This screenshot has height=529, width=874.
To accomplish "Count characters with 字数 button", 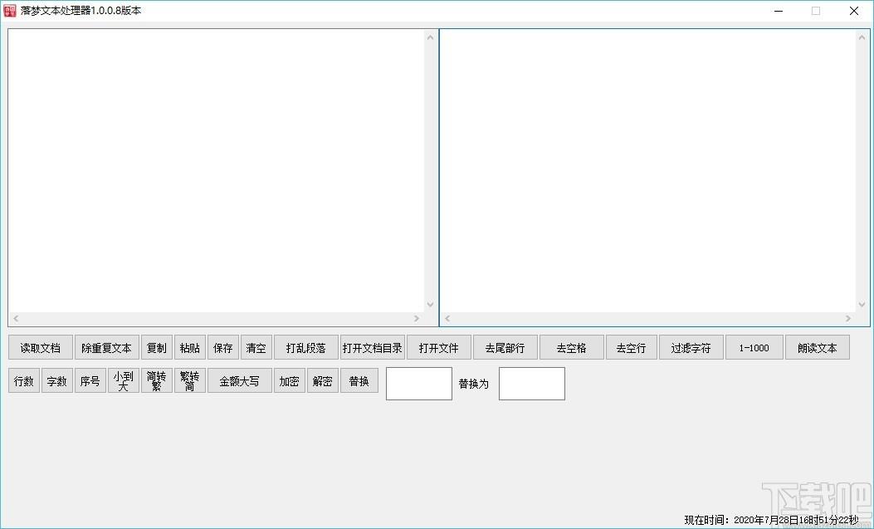I will pos(56,380).
